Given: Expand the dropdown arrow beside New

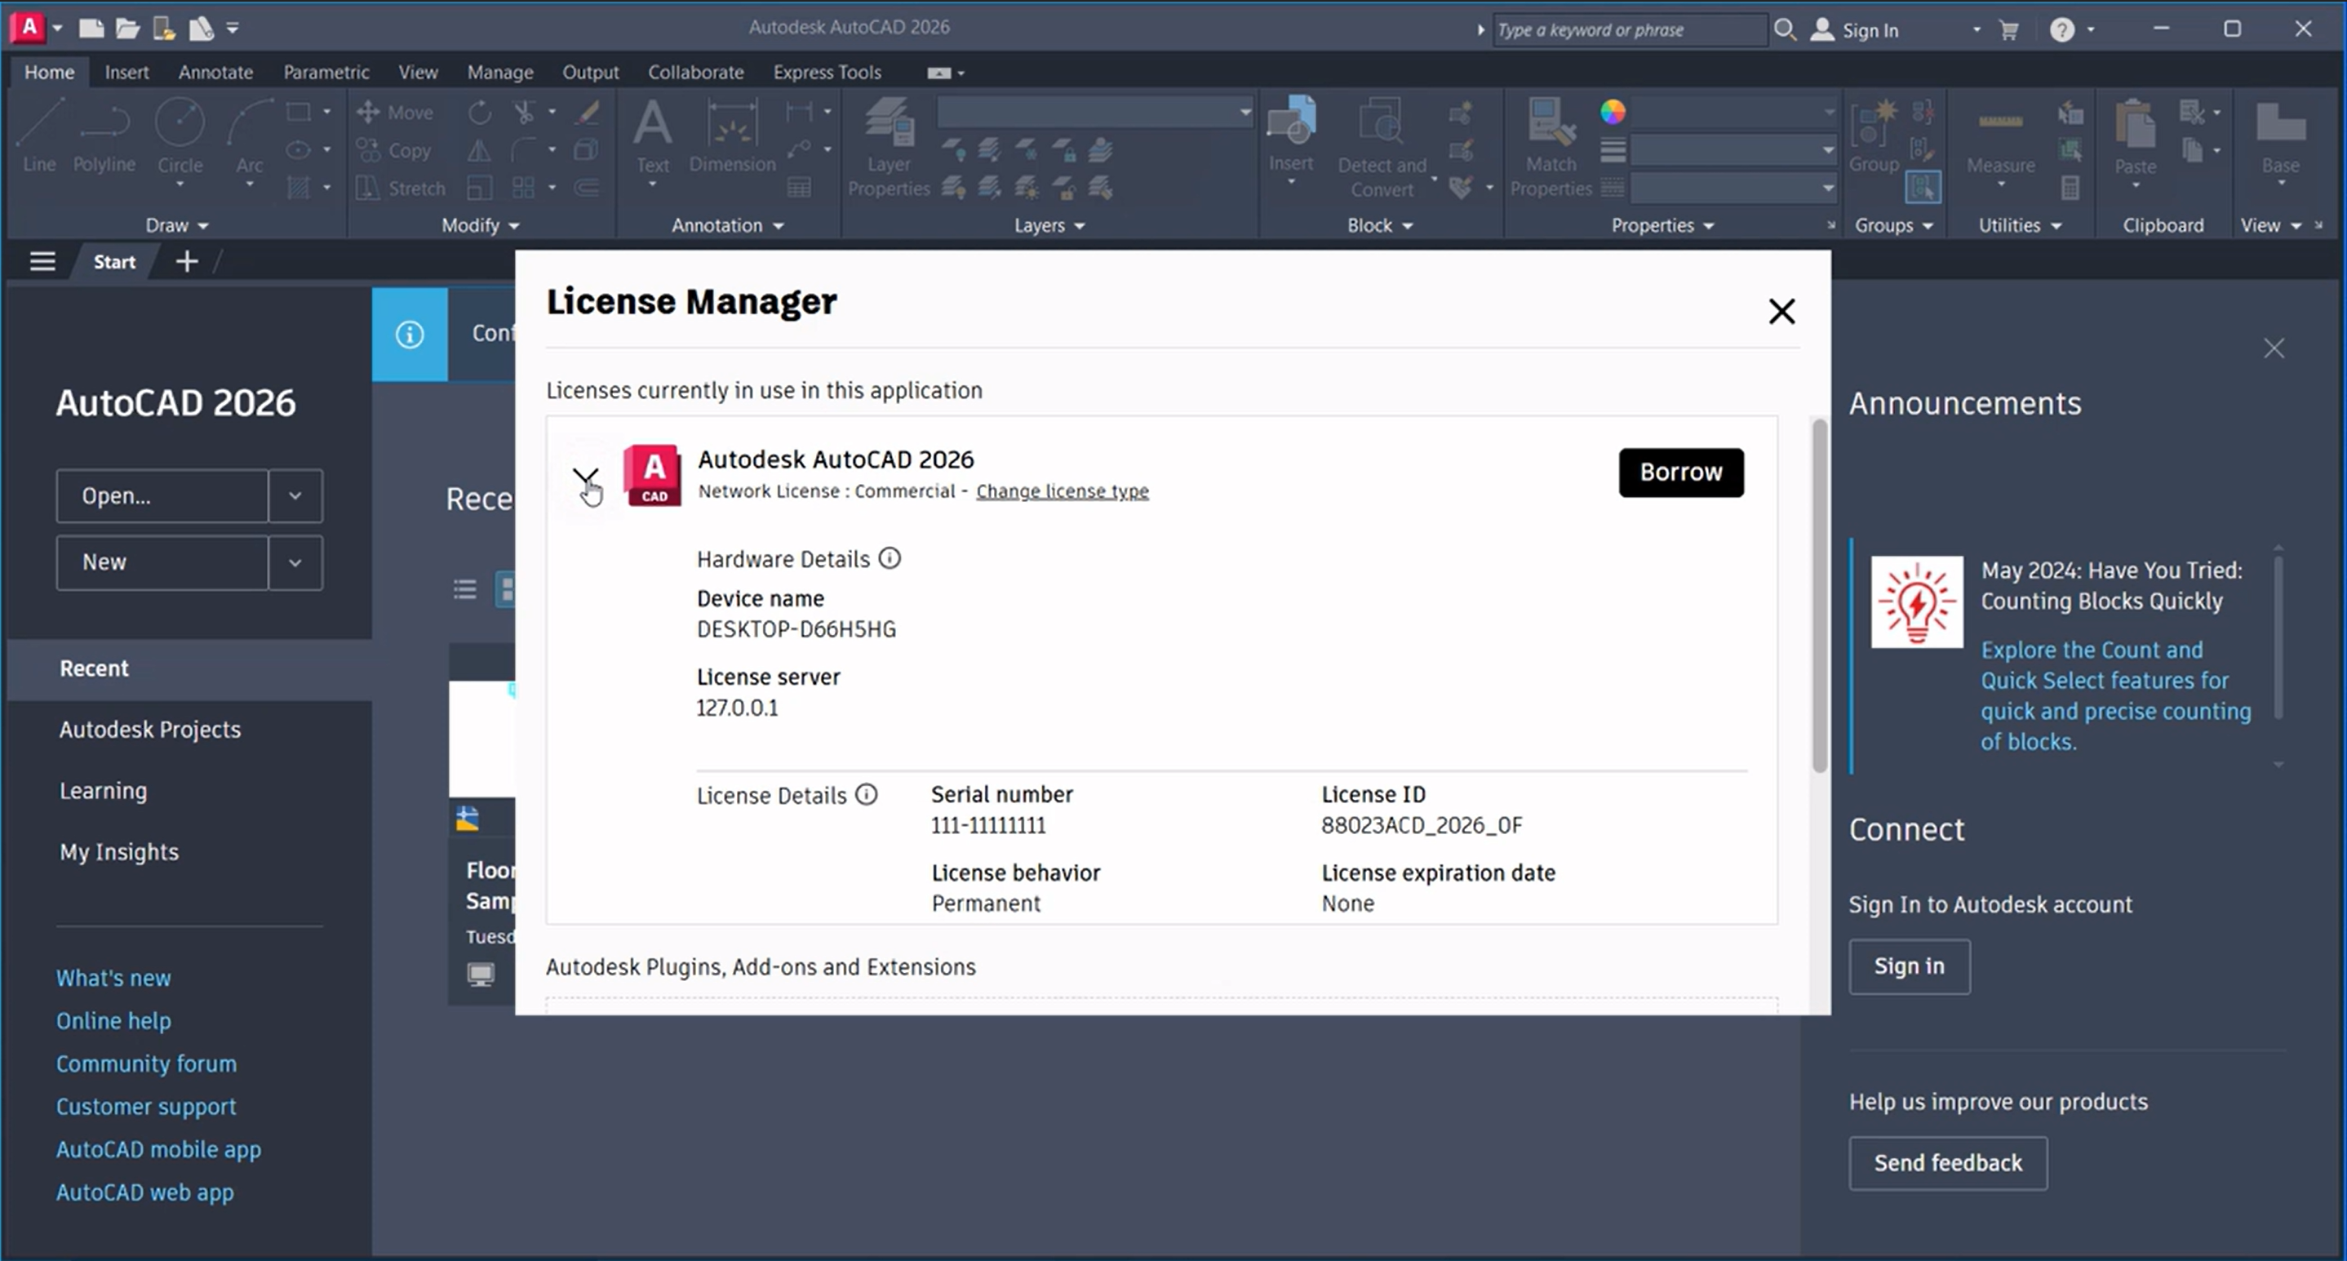Looking at the screenshot, I should pyautogui.click(x=295, y=562).
